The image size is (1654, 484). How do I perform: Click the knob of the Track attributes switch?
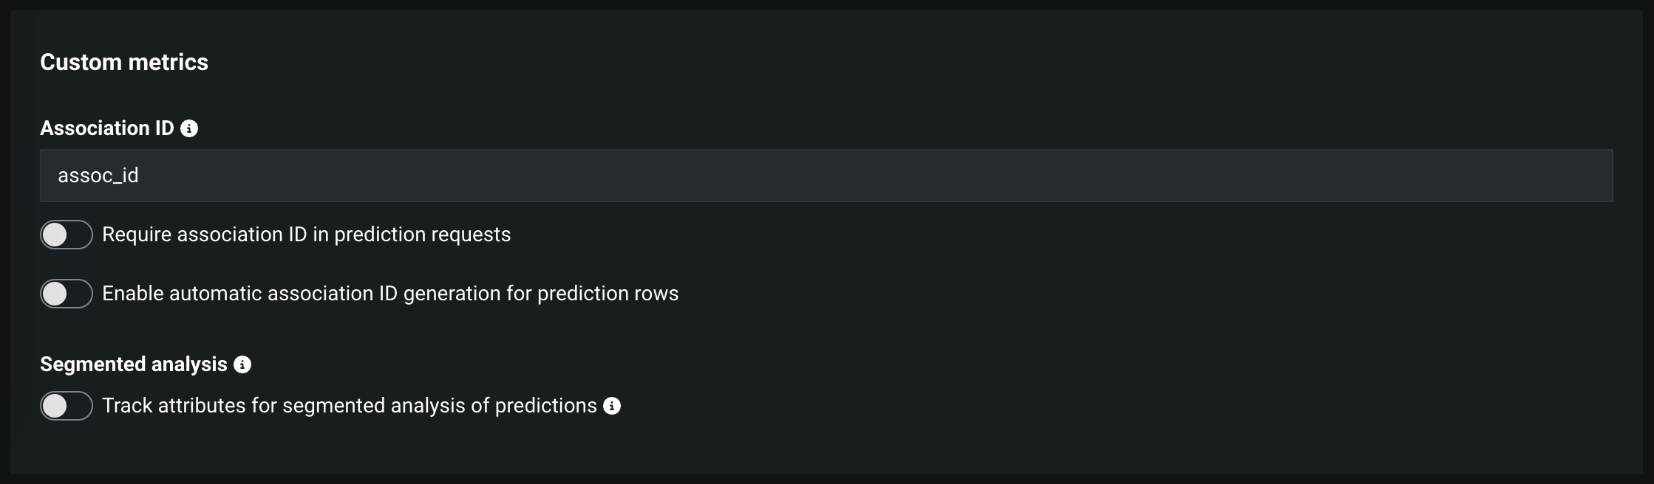(55, 406)
